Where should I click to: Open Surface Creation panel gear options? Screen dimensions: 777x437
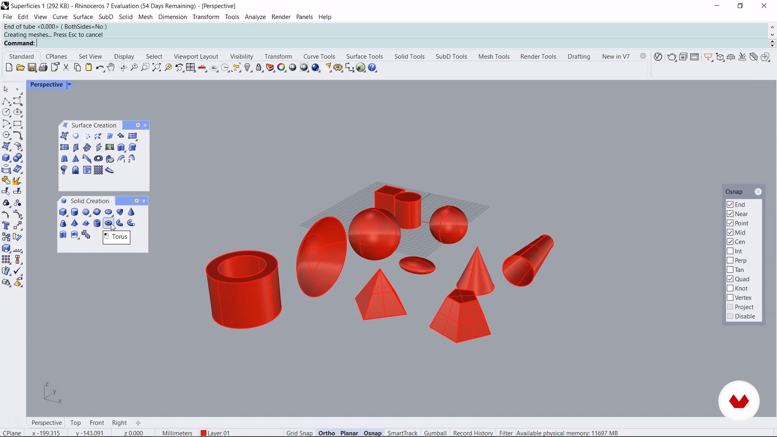point(138,125)
